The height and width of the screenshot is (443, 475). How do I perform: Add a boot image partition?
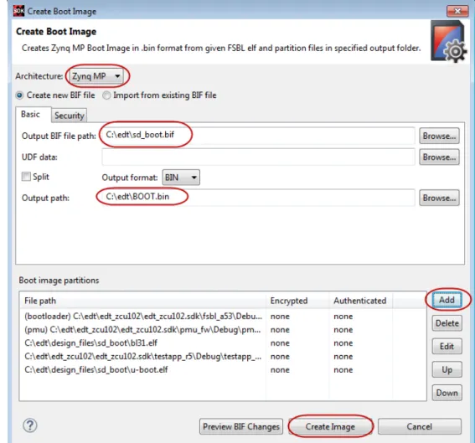pos(447,300)
